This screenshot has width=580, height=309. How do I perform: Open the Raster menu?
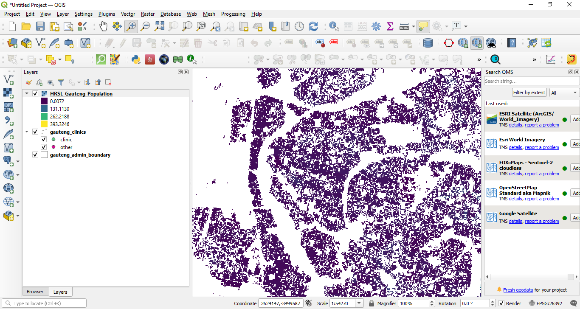click(148, 14)
